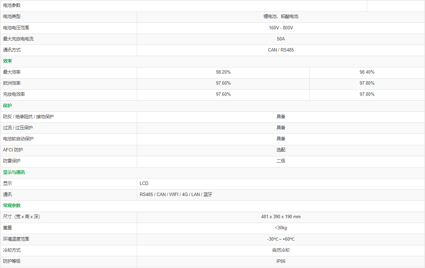Screen dimensions: 425x268
Task: Select the 98.20% max efficiency cell
Action: pyautogui.click(x=223, y=72)
